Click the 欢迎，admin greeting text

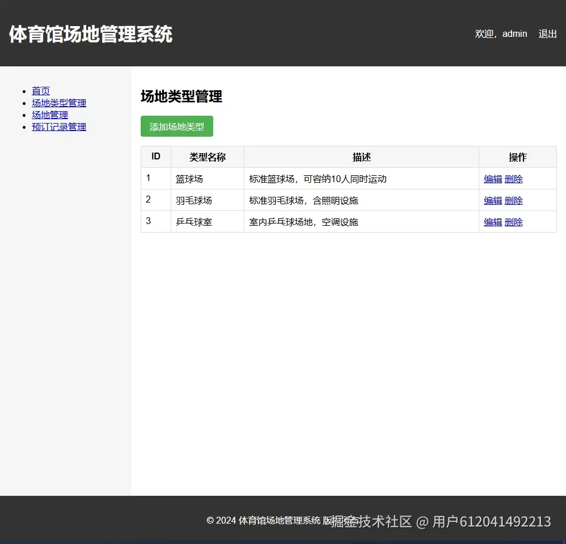[x=501, y=34]
